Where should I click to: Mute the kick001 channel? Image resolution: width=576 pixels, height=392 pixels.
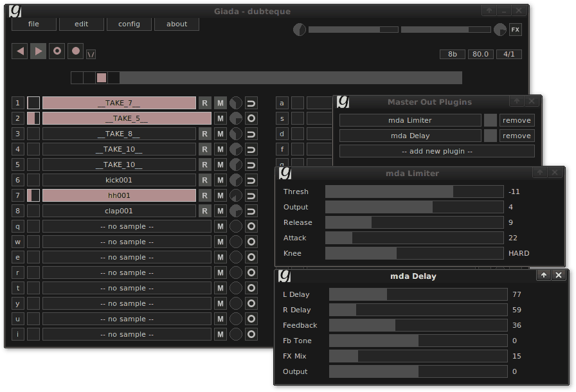coord(221,180)
